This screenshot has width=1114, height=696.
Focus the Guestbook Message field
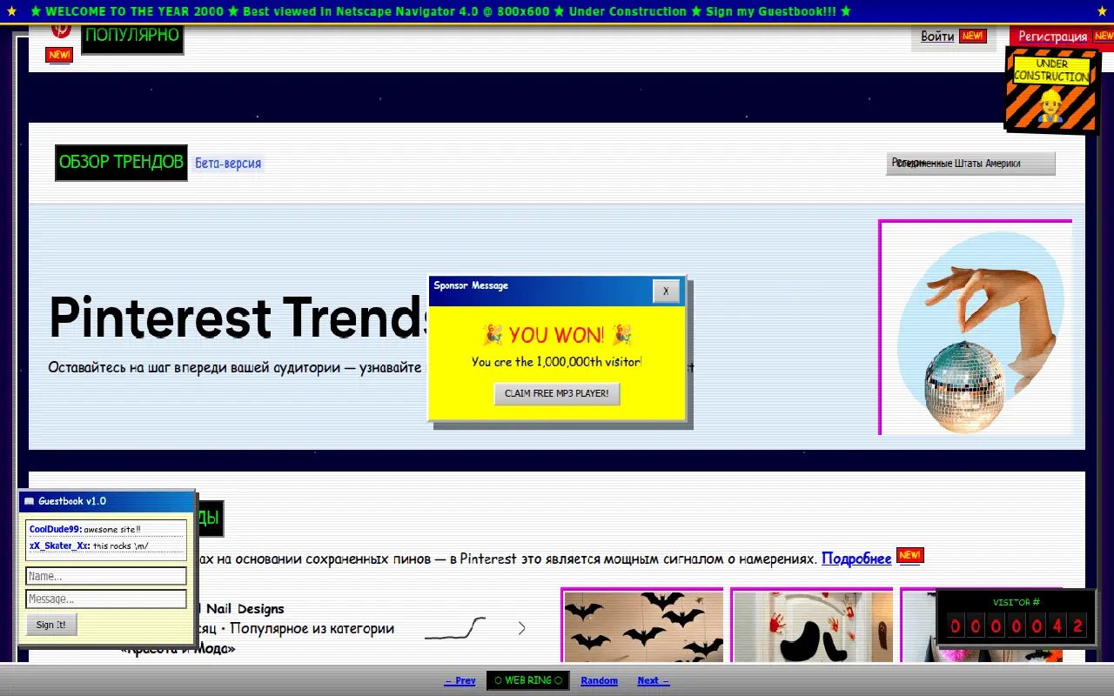(106, 599)
